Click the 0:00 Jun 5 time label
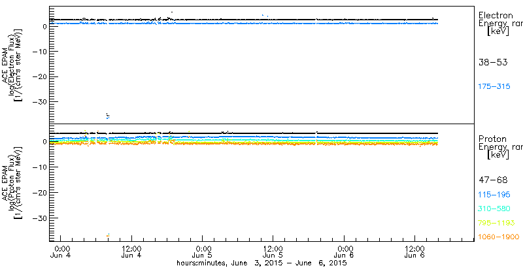 point(203,253)
